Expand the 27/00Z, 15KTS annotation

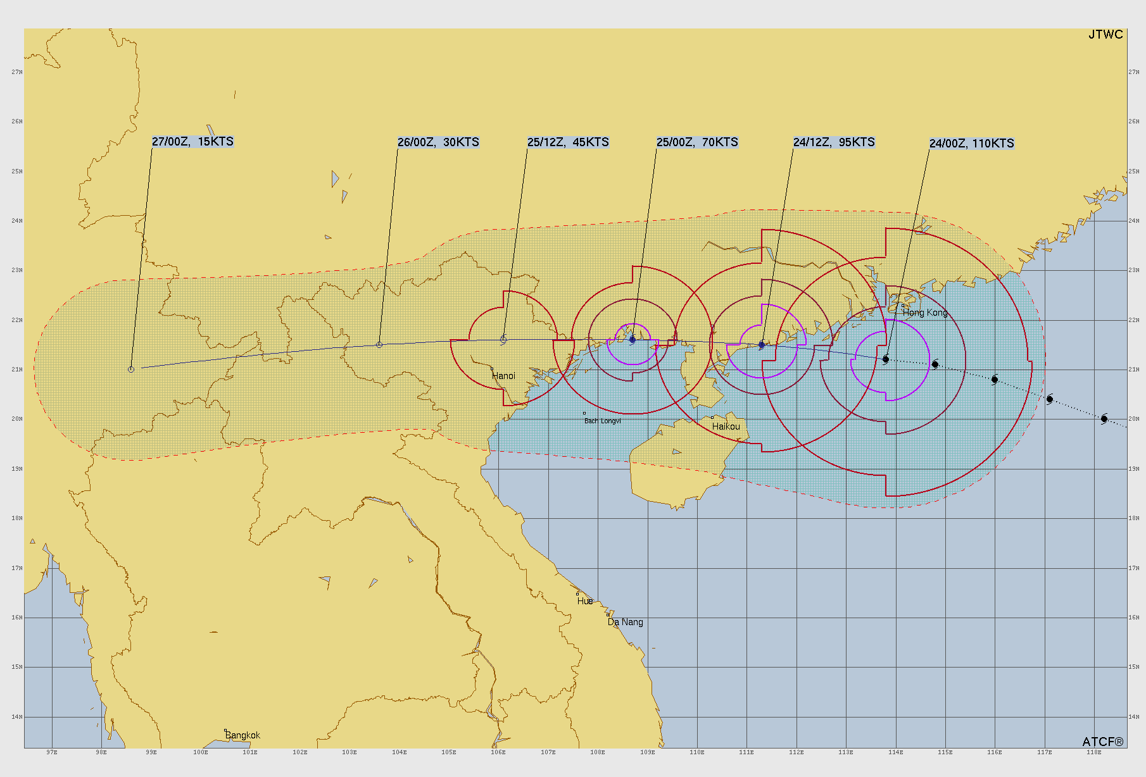(192, 143)
